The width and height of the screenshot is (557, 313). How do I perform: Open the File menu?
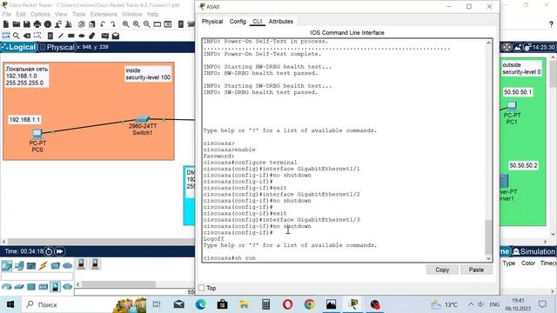pyautogui.click(x=7, y=14)
